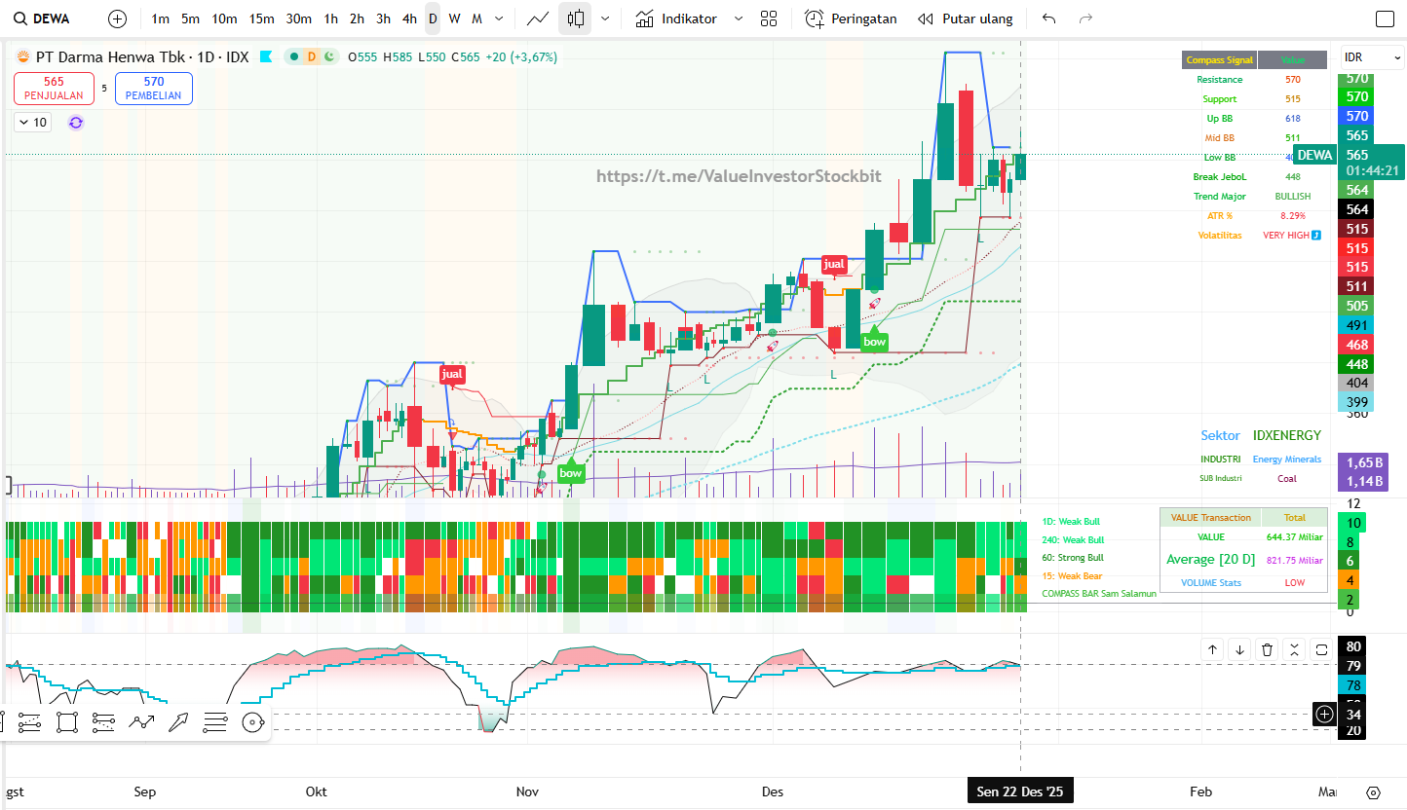
Task: Select drawing tool with falling dotted diagonal
Action: [104, 721]
